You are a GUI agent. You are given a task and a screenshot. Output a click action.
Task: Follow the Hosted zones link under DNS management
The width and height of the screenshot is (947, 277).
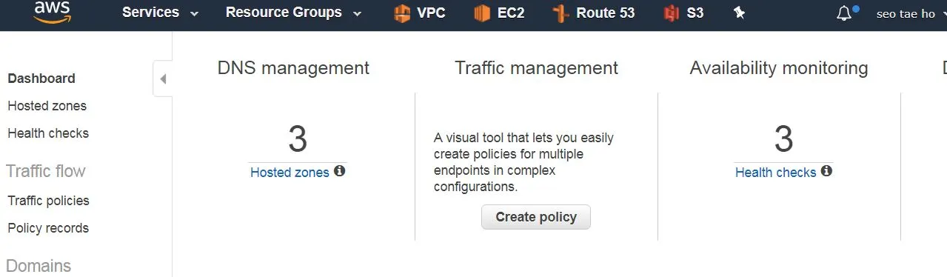(290, 173)
